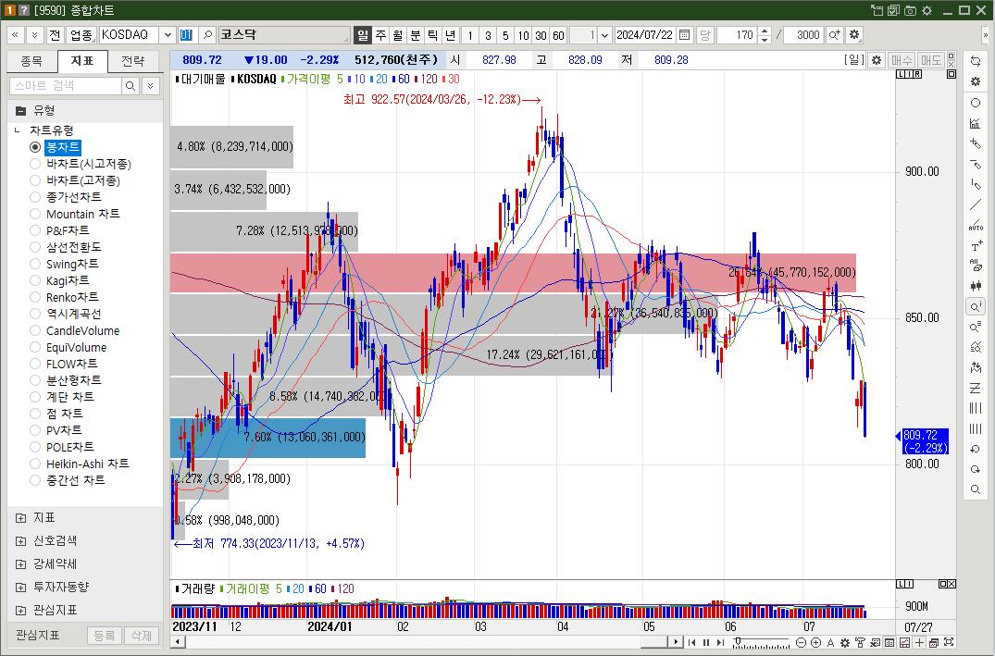Click the symbol search magnifier icon
Viewport: 995px width, 656px height.
[207, 35]
